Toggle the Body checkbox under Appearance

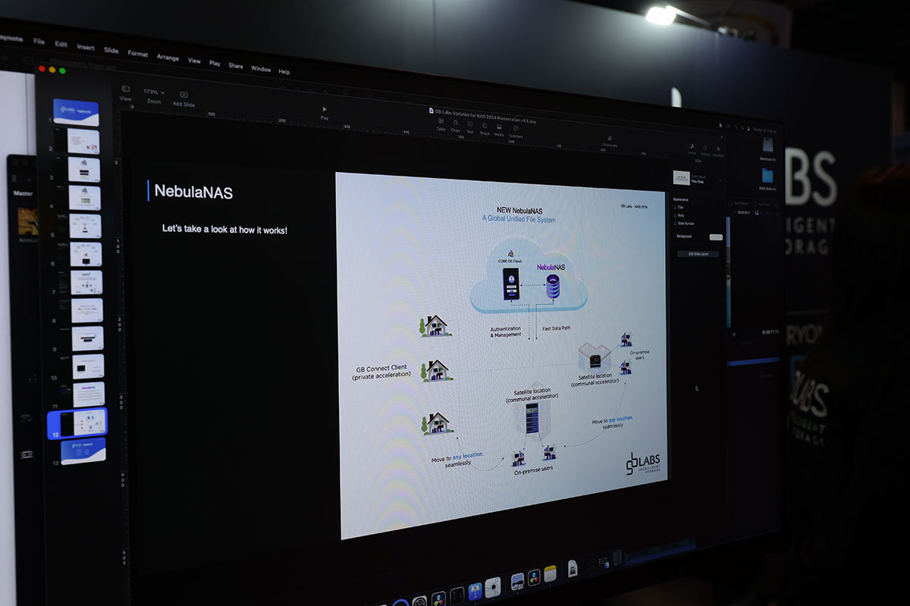(x=676, y=214)
